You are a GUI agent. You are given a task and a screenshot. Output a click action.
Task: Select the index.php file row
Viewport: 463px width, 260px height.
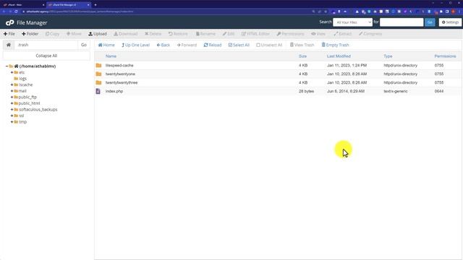(x=278, y=92)
